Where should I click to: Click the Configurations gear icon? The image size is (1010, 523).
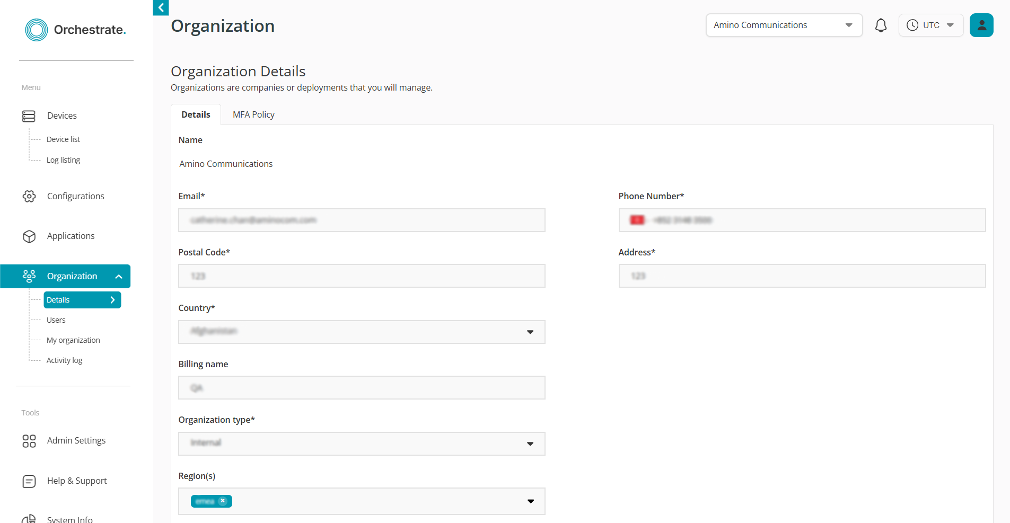[29, 197]
